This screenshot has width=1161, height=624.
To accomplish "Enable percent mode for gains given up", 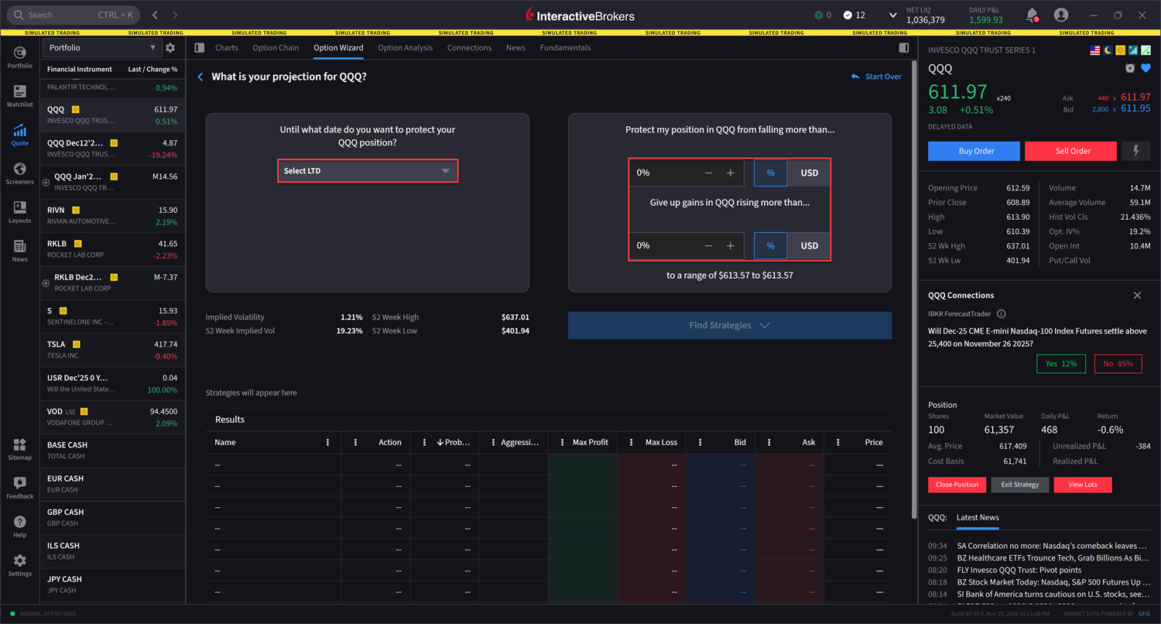I will 770,245.
